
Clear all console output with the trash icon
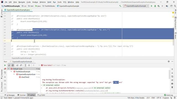(x=172, y=87)
